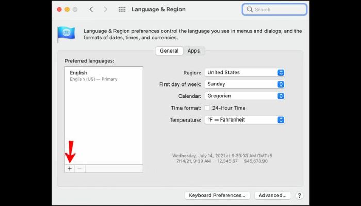Open help with the question mark button
This screenshot has width=361, height=206.
coord(299,195)
